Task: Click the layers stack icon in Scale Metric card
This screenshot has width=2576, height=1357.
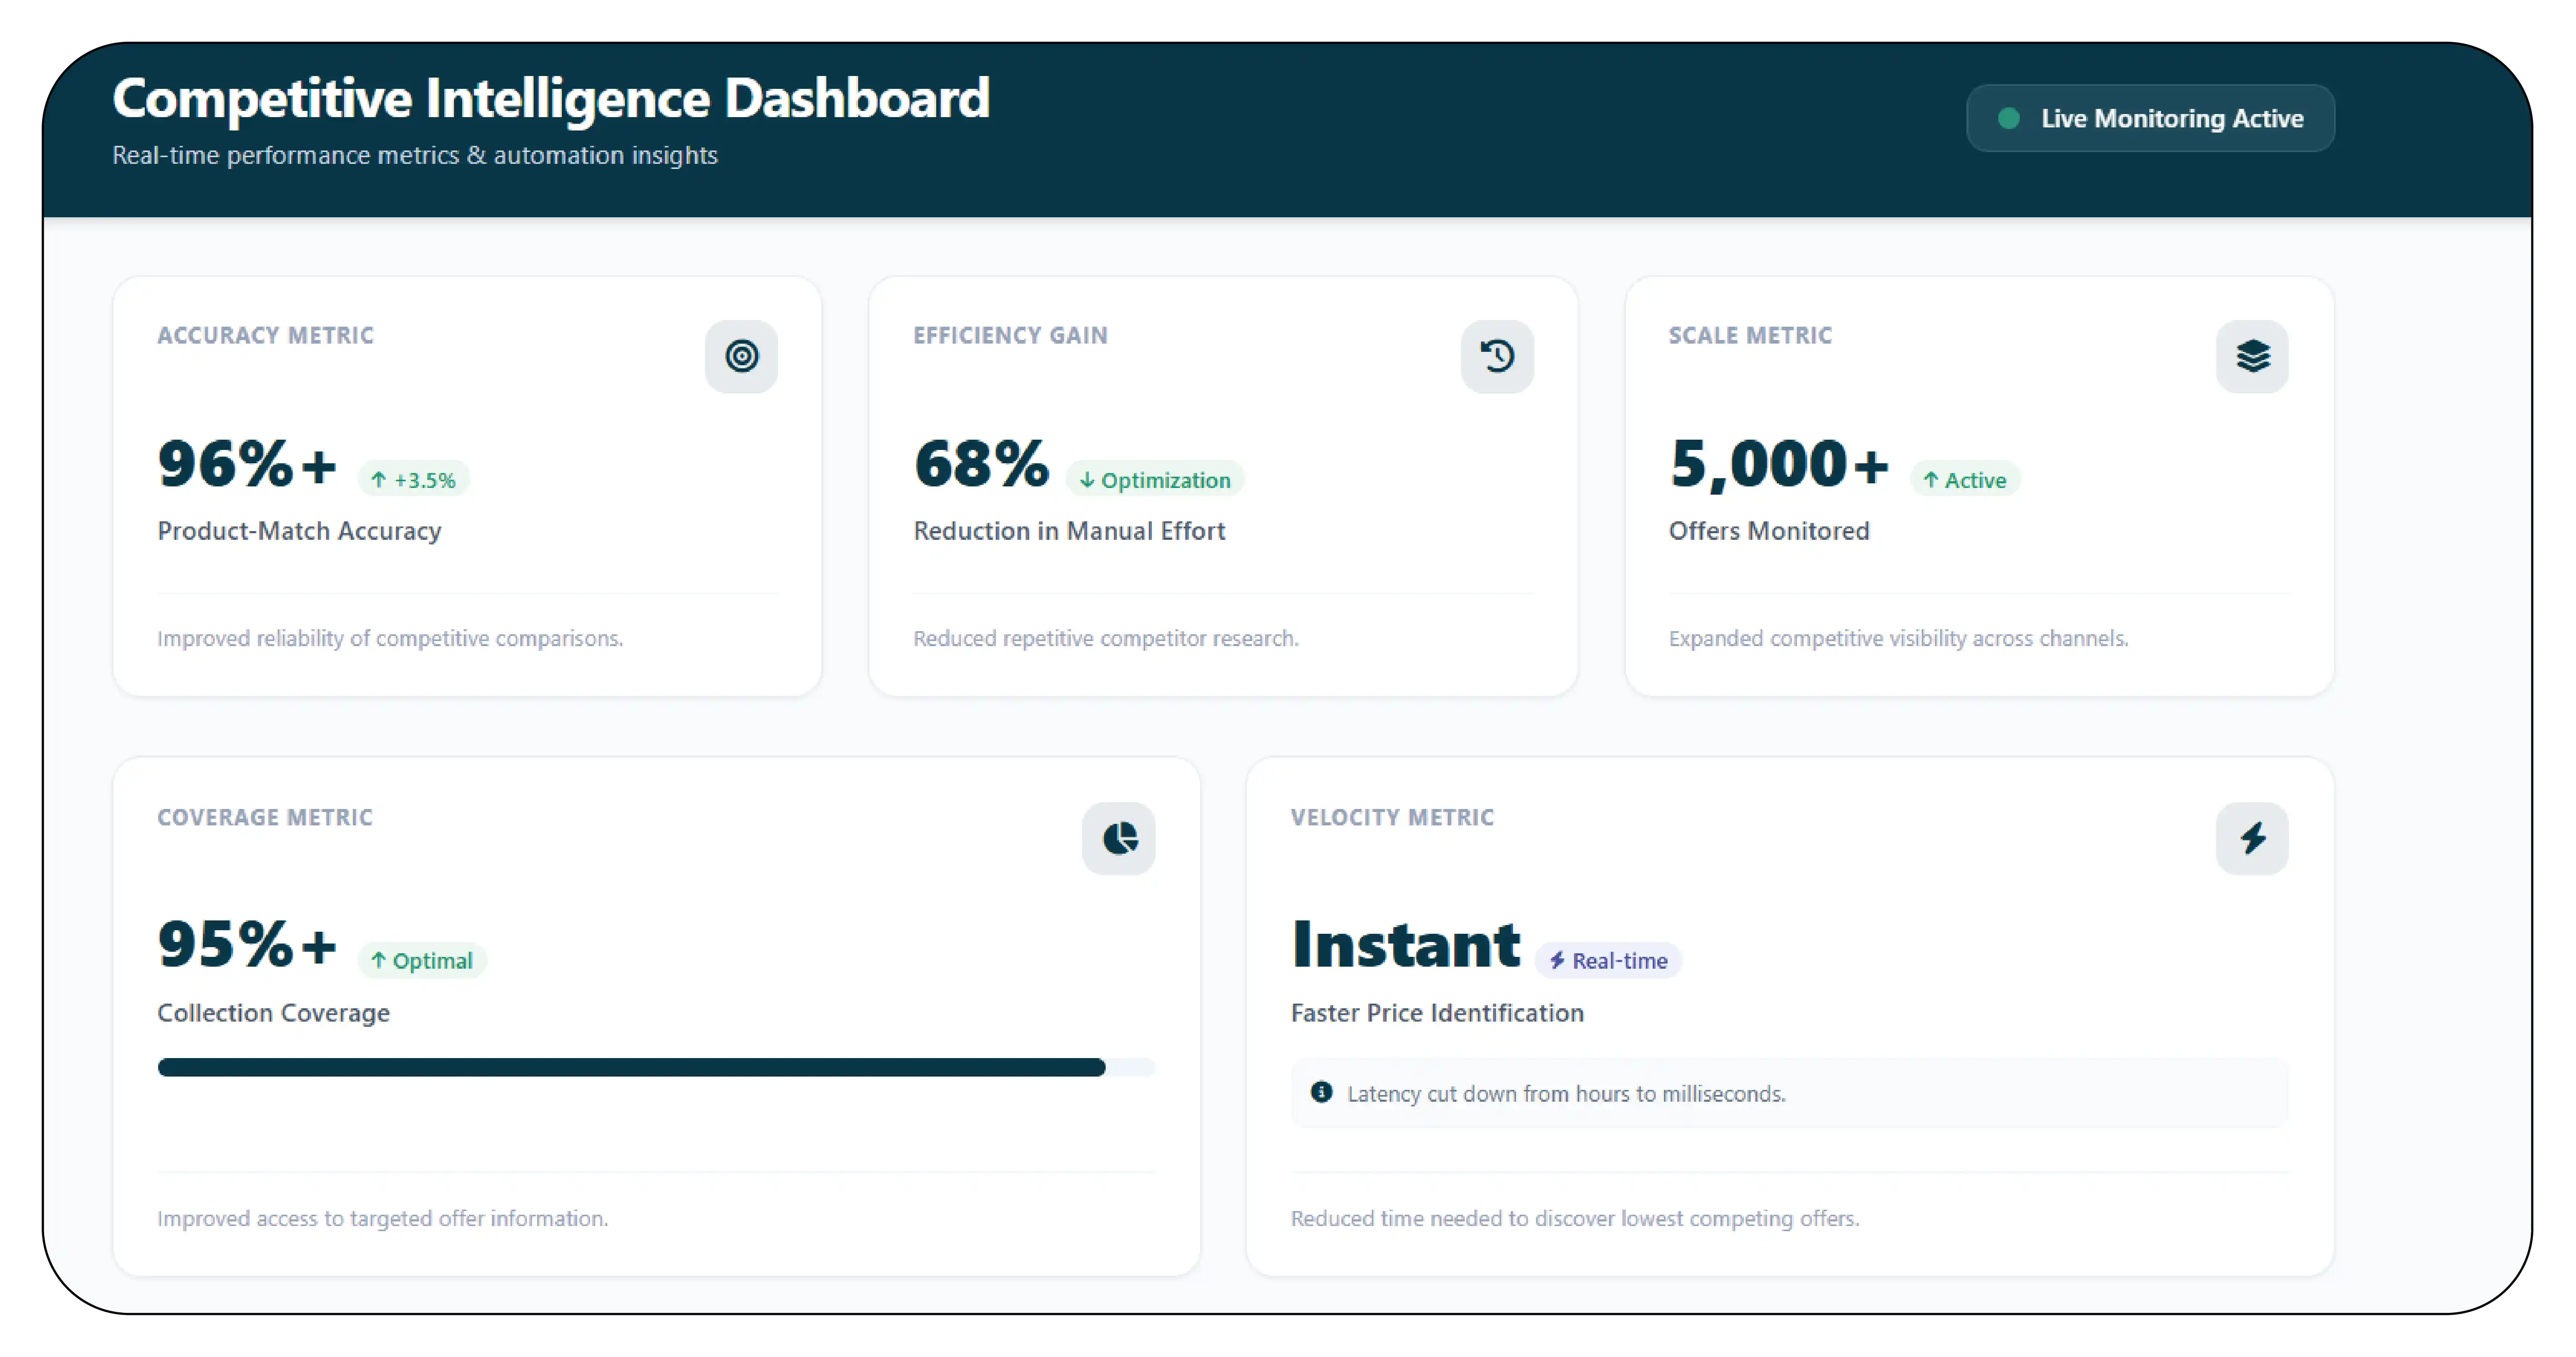Action: pyautogui.click(x=2252, y=356)
